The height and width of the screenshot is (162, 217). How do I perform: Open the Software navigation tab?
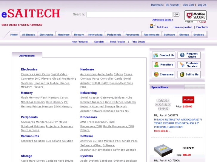170,34
